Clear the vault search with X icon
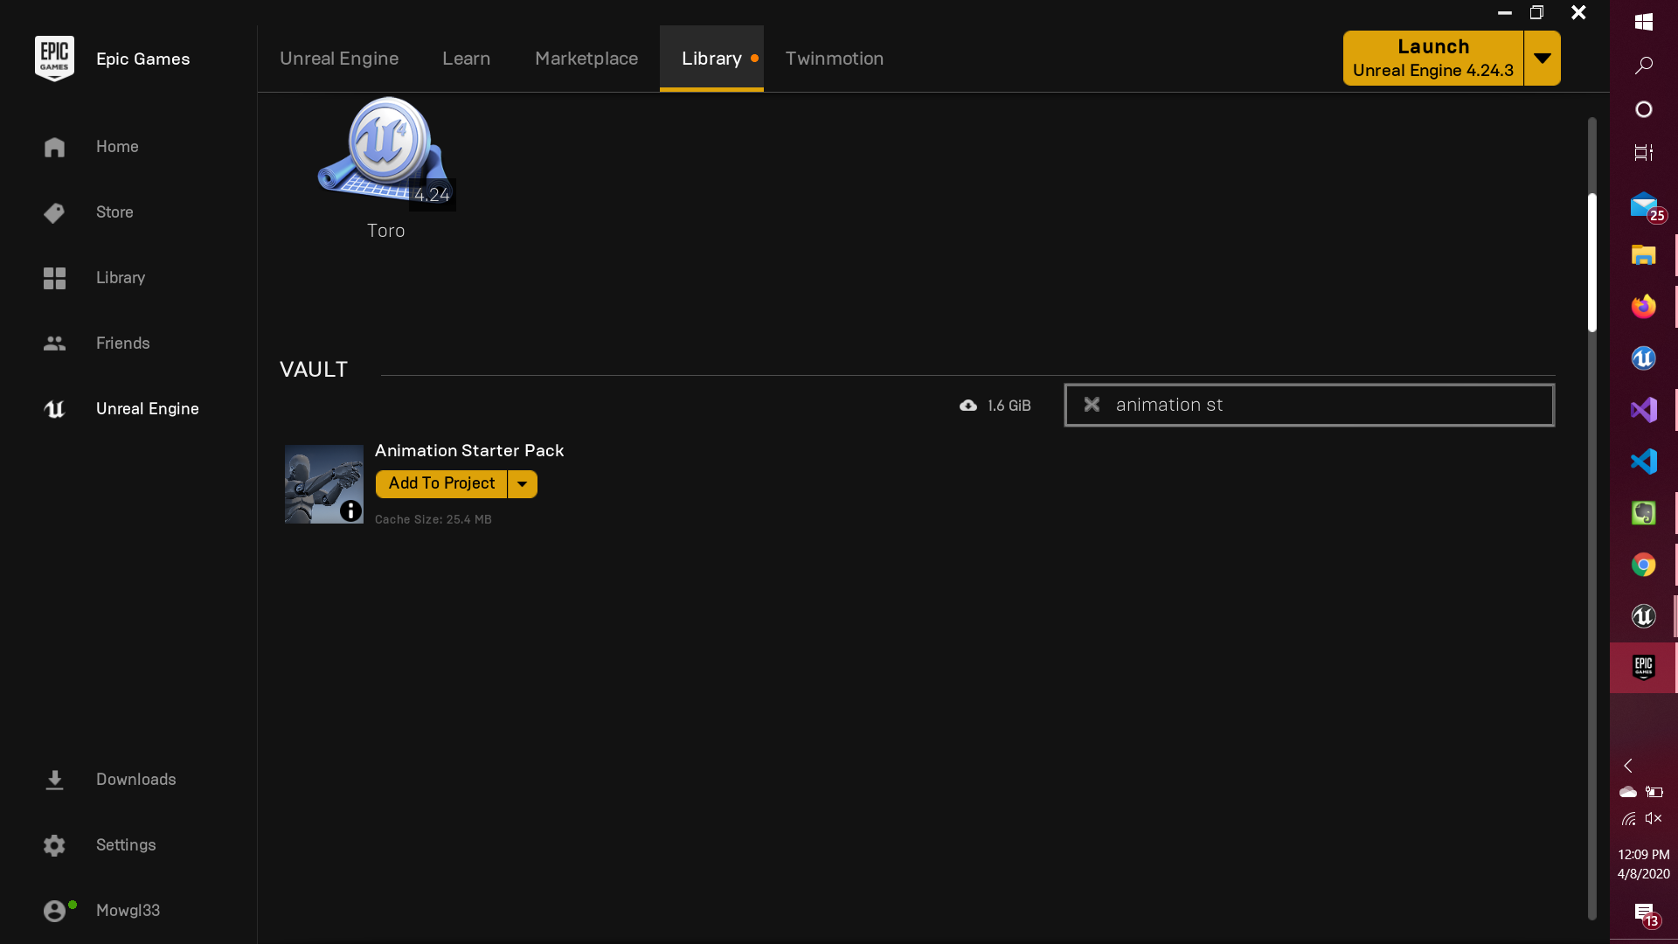Image resolution: width=1678 pixels, height=944 pixels. tap(1092, 405)
